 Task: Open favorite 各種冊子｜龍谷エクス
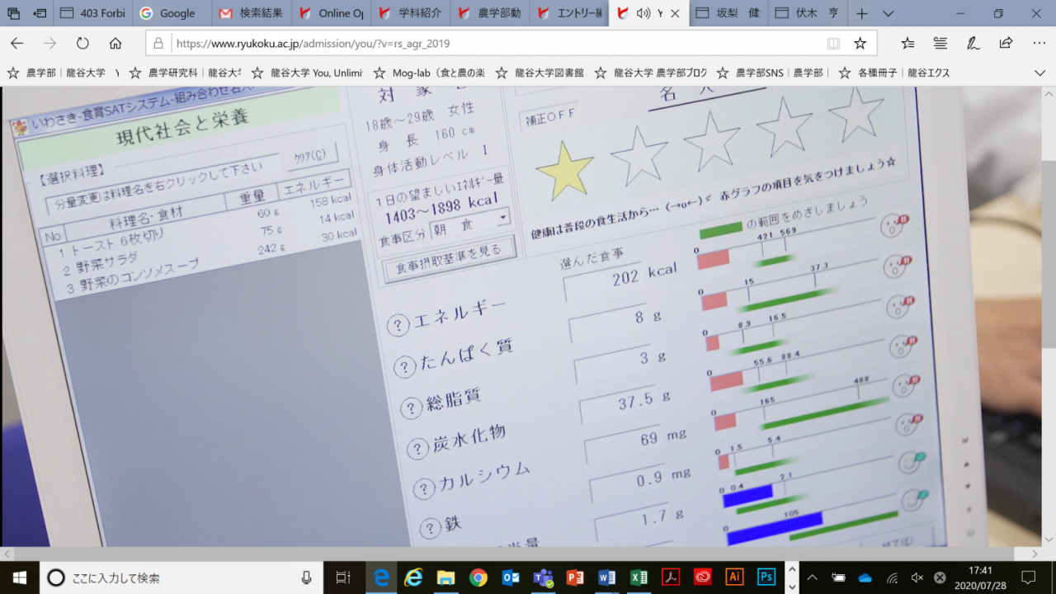click(x=894, y=73)
